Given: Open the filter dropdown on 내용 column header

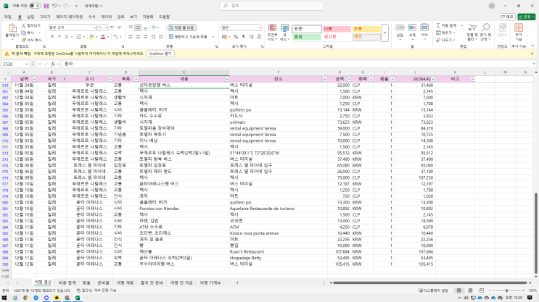Looking at the screenshot, I should pyautogui.click(x=226, y=79).
